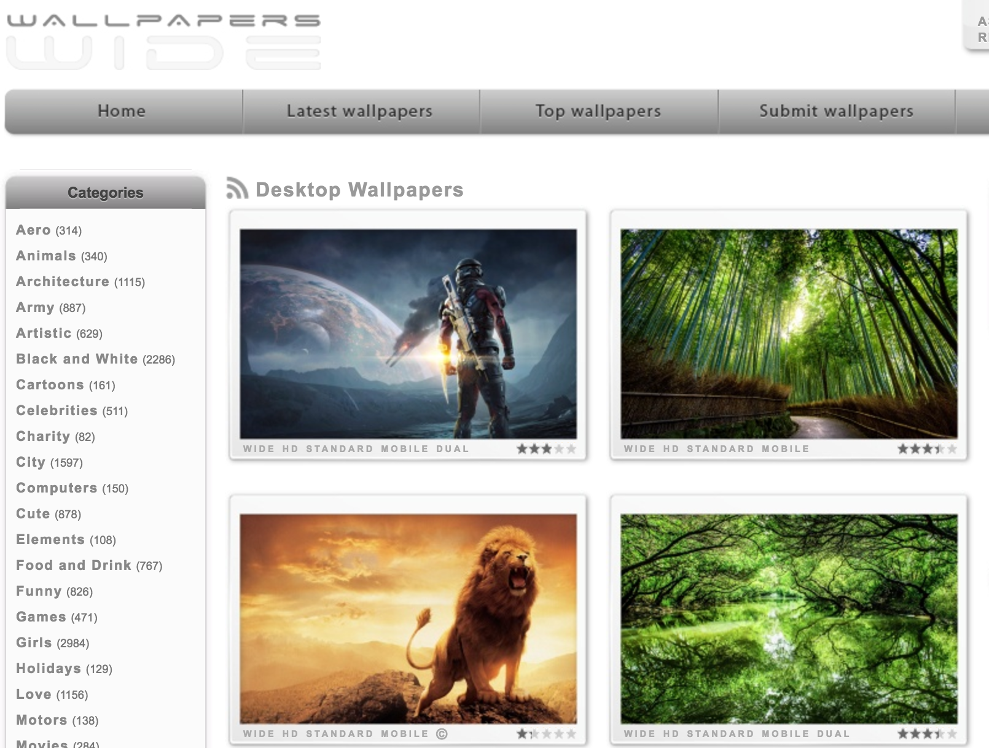The width and height of the screenshot is (989, 748).
Task: Open the bamboo forest path wallpaper thumbnail
Action: click(x=789, y=333)
